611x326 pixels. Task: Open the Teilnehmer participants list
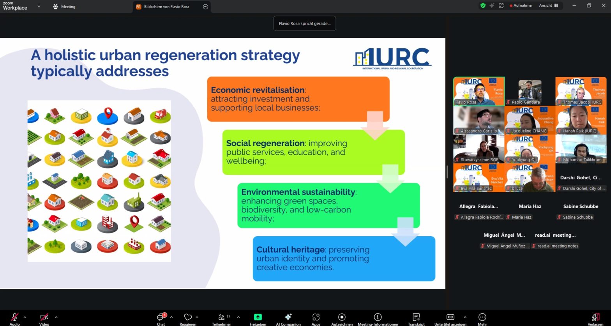(221, 317)
